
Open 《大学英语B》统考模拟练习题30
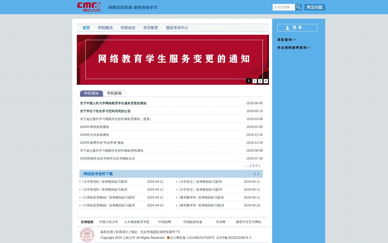coord(104,182)
